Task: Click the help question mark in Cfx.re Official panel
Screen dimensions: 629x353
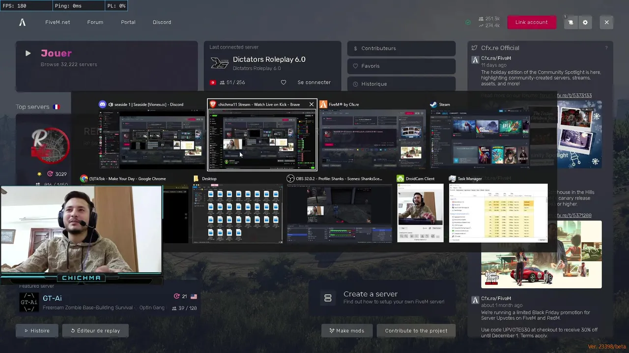Action: tap(606, 48)
